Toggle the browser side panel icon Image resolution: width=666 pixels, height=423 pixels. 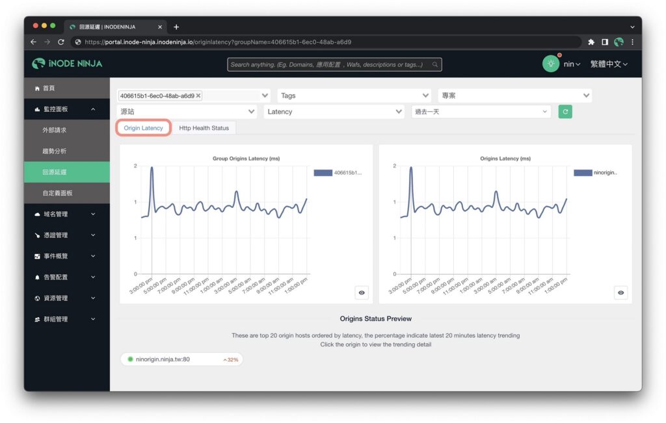tap(605, 42)
